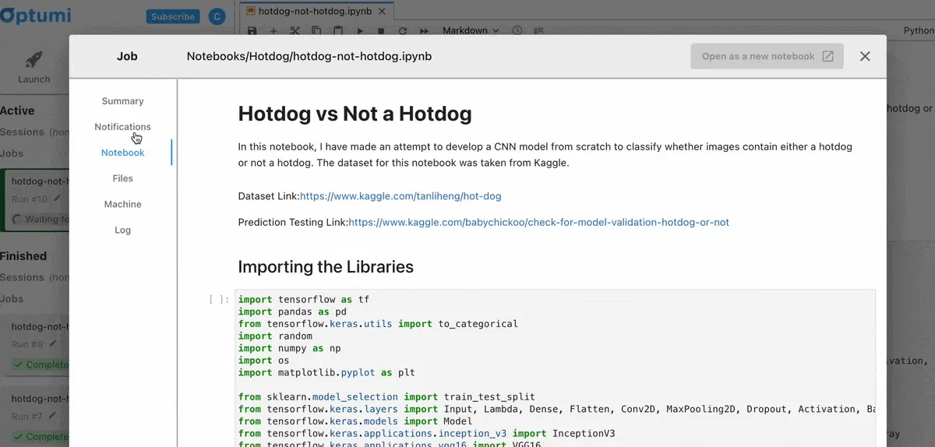Image resolution: width=935 pixels, height=447 pixels.
Task: Click the Active section heading in sidebar
Action: tap(17, 111)
